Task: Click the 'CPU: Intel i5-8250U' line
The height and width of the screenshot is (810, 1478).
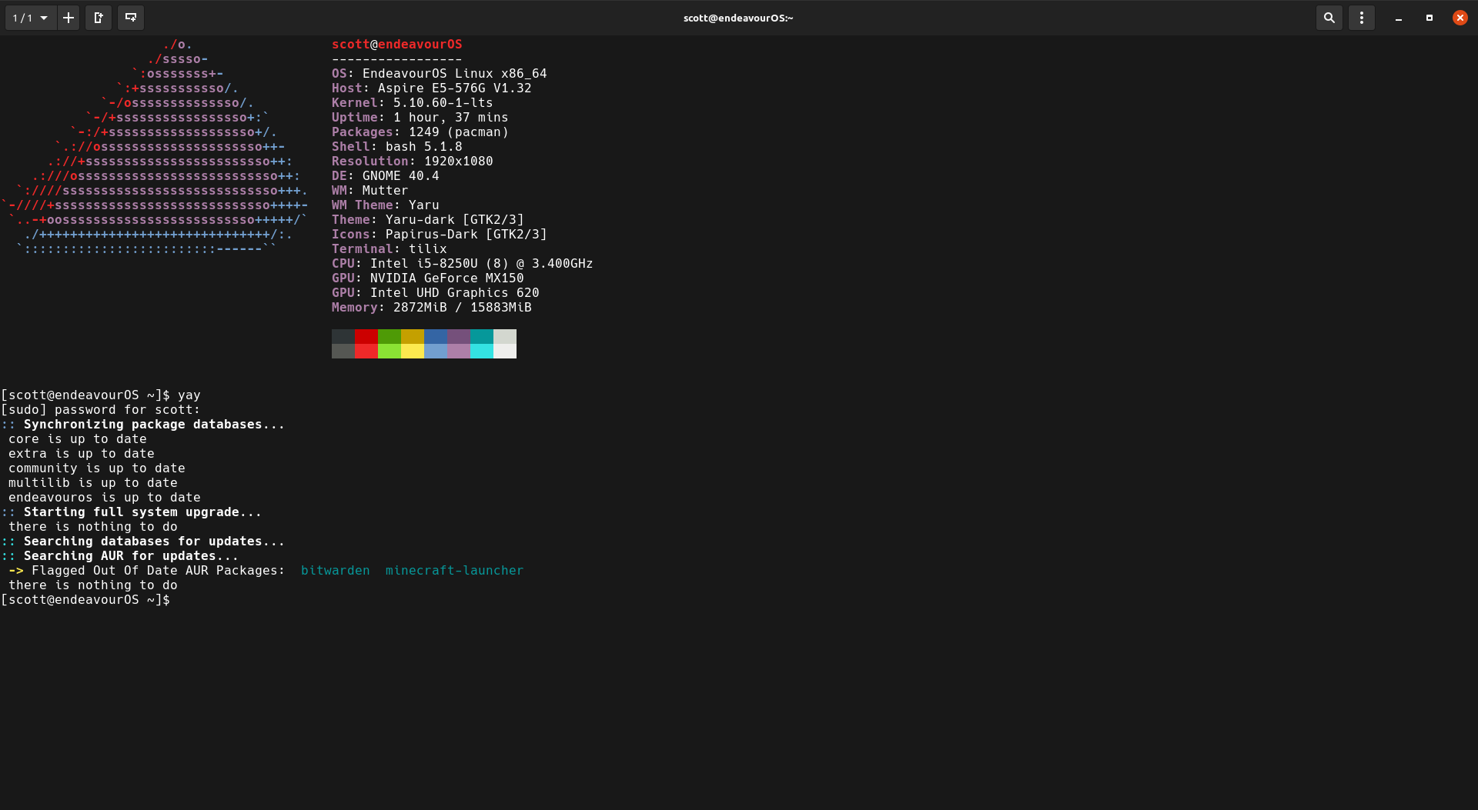Action: click(463, 264)
